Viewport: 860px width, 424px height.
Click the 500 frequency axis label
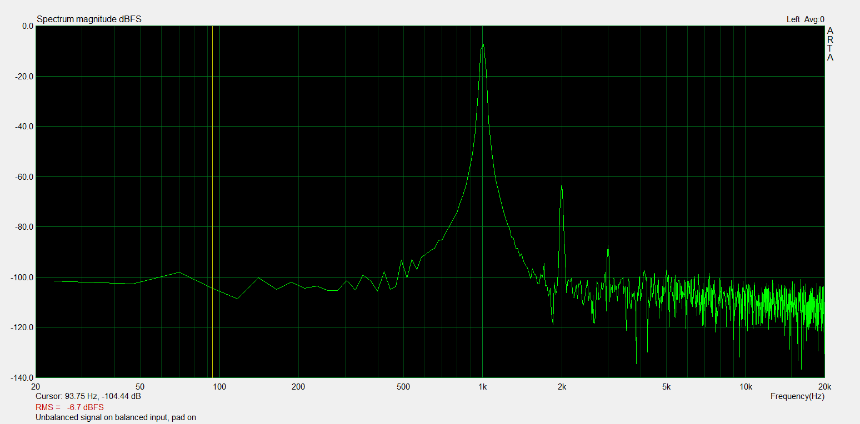tap(403, 386)
